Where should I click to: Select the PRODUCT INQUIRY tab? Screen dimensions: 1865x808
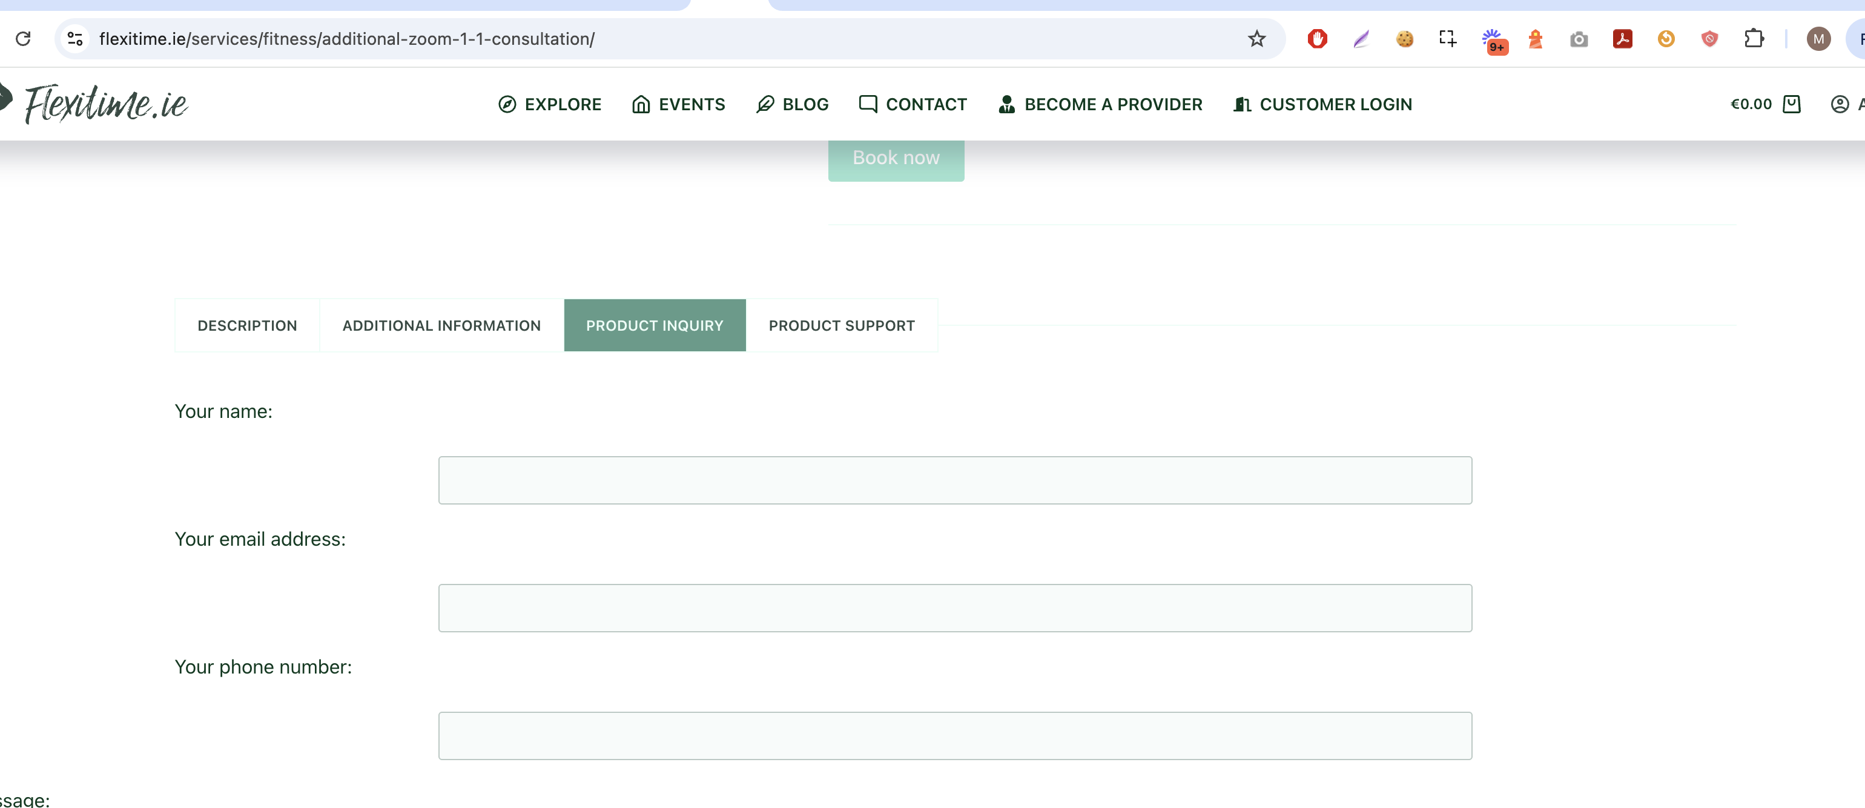pyautogui.click(x=655, y=326)
